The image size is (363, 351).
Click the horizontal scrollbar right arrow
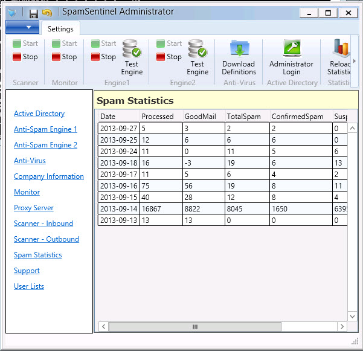pos(342,327)
